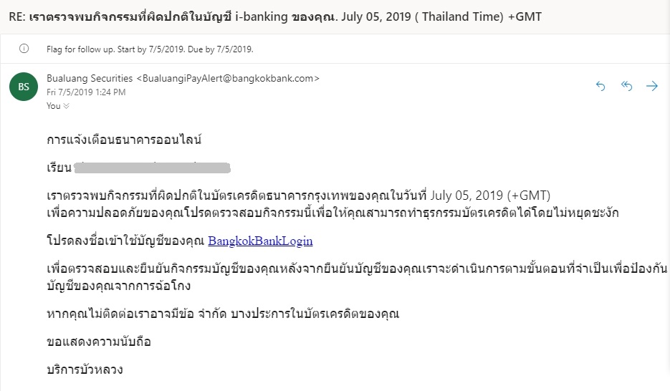670x391 pixels.
Task: Click the "You" recipient label
Action: coord(53,106)
